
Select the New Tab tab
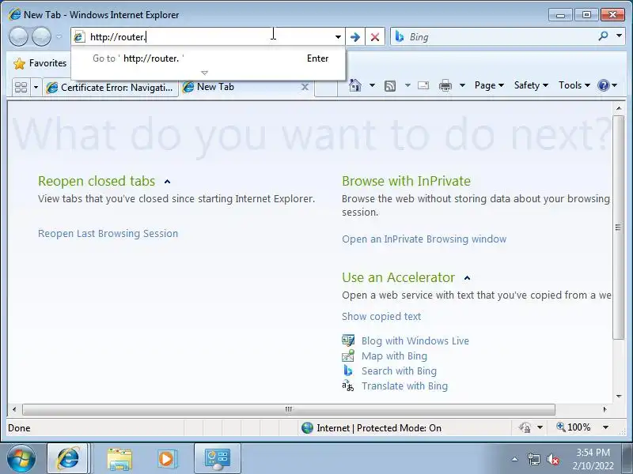[x=241, y=87]
